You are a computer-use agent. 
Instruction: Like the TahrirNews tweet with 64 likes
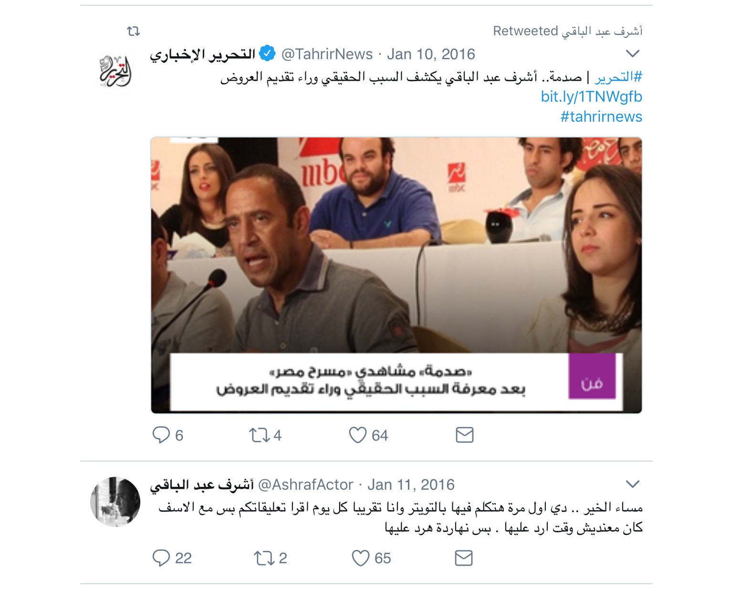(x=357, y=435)
